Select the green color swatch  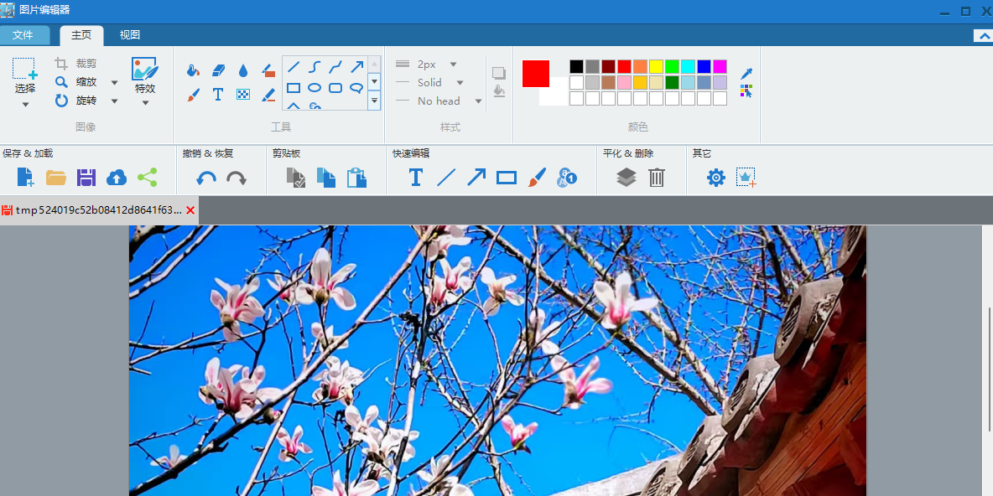(x=670, y=65)
